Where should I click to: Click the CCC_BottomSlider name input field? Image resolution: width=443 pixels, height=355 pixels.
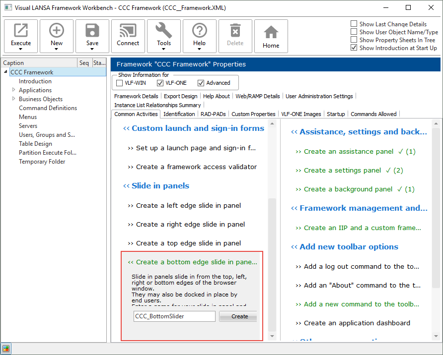174,316
